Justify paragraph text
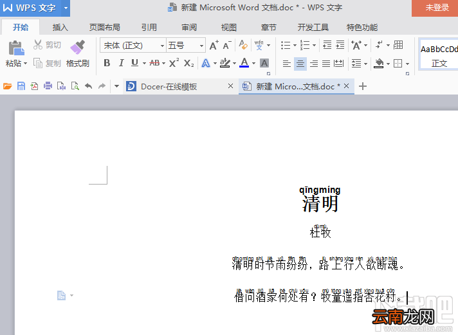This screenshot has width=458, height=335. point(326,64)
